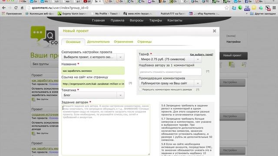Select the Основные tab
This screenshot has height=156, width=278.
(73, 42)
